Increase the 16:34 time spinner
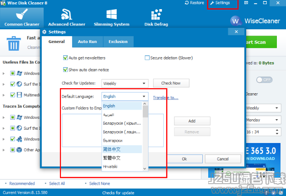Image resolution: width=286 pixels, height=196 pixels. 277,130
